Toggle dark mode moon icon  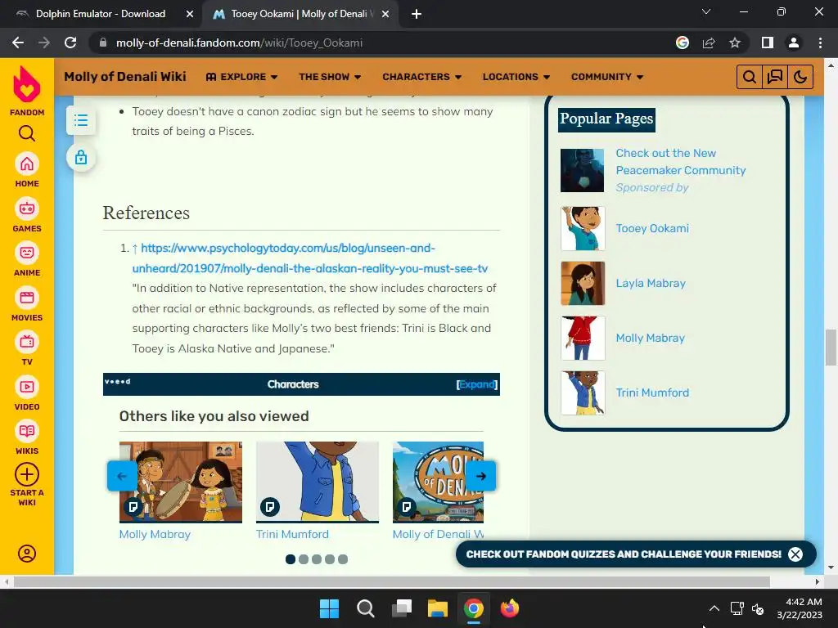[800, 77]
